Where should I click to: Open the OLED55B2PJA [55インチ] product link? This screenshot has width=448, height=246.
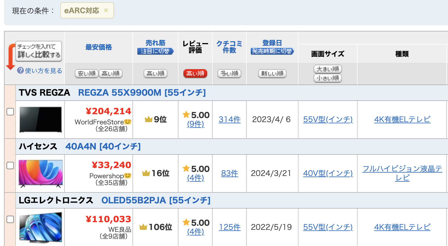156,200
